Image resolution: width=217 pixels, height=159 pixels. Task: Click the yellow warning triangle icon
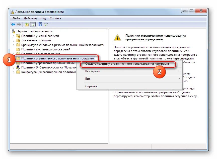pyautogui.click(x=117, y=38)
